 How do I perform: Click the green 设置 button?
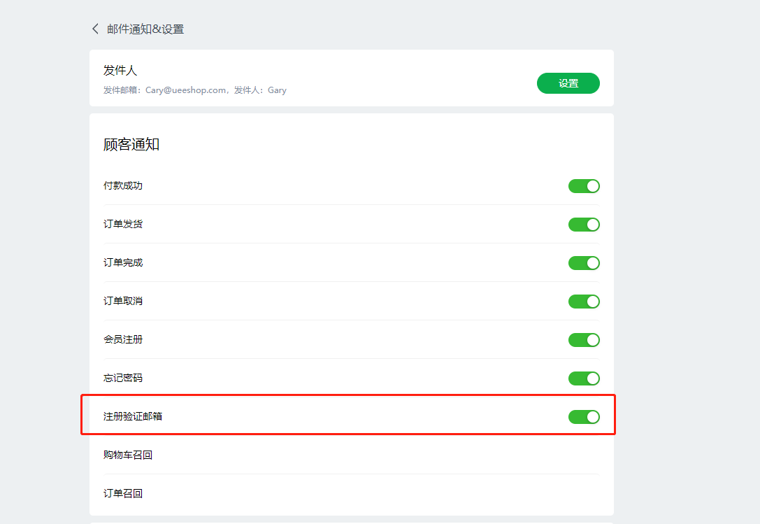(568, 83)
